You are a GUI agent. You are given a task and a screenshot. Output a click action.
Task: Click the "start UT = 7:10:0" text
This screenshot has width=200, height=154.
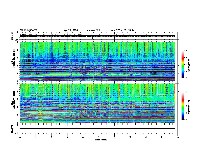click(122, 30)
